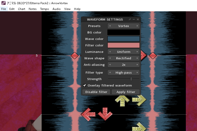Advance Filter type past High-pass with right arrow

[x=138, y=72]
